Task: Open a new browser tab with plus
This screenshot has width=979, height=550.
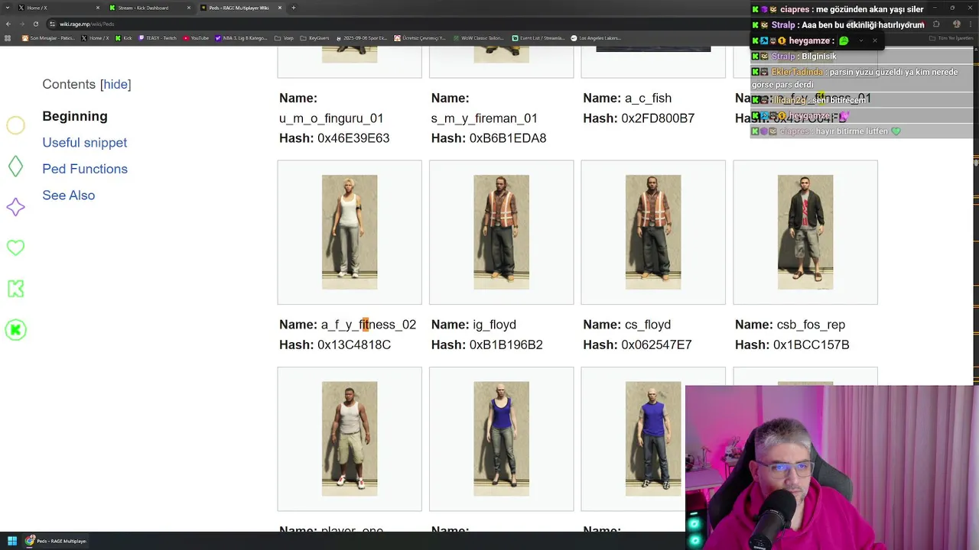Action: click(x=294, y=8)
